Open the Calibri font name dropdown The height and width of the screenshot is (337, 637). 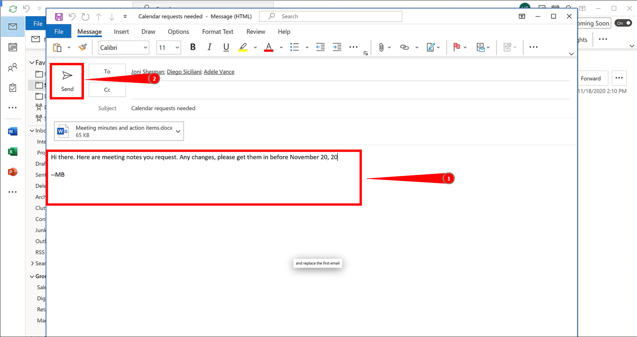(x=145, y=47)
